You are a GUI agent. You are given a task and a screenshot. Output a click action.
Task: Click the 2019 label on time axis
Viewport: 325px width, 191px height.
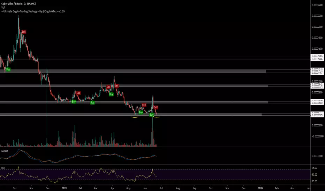pos(63,188)
